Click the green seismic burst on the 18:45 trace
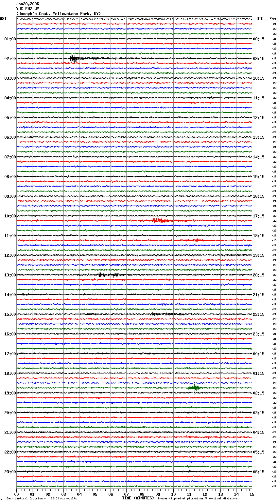 coord(194,388)
